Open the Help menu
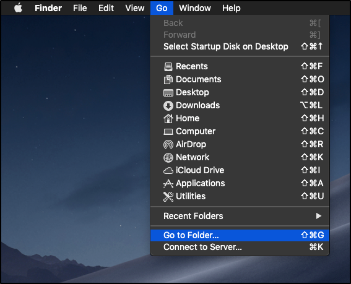Viewport: 351px width, 284px height. point(232,8)
